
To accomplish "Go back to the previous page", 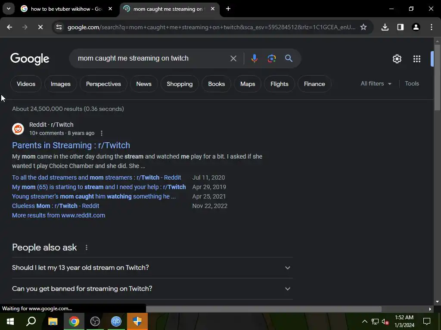I will (x=9, y=27).
